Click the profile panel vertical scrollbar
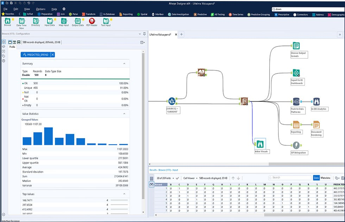The height and width of the screenshot is (222, 345). (143, 126)
